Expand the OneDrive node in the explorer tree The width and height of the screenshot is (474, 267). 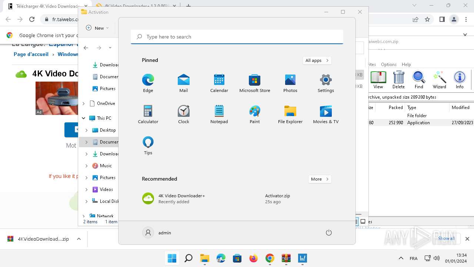84,103
